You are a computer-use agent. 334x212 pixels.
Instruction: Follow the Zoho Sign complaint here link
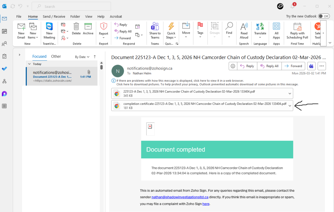click(x=206, y=204)
